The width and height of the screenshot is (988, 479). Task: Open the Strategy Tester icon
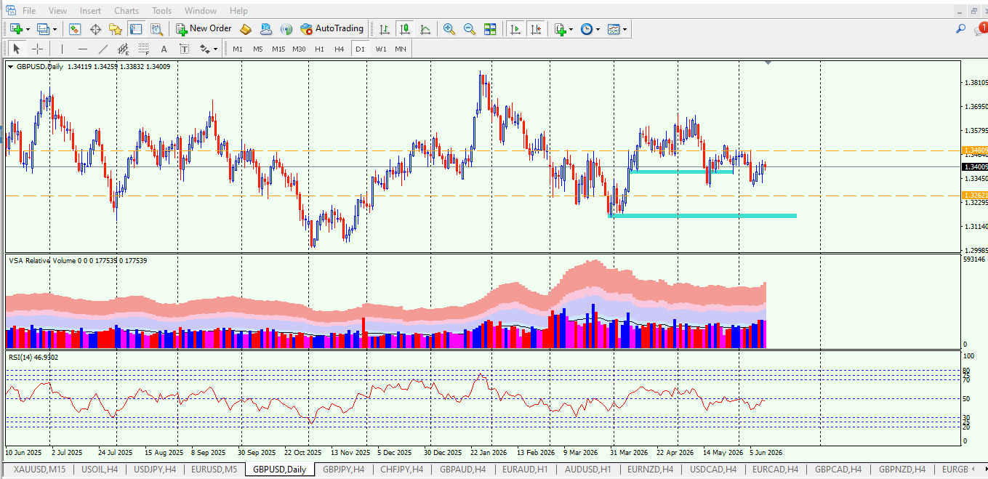click(156, 29)
